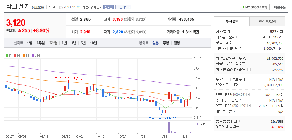Click the 동일업종 등락률 value +0.38%

click(x=277, y=127)
